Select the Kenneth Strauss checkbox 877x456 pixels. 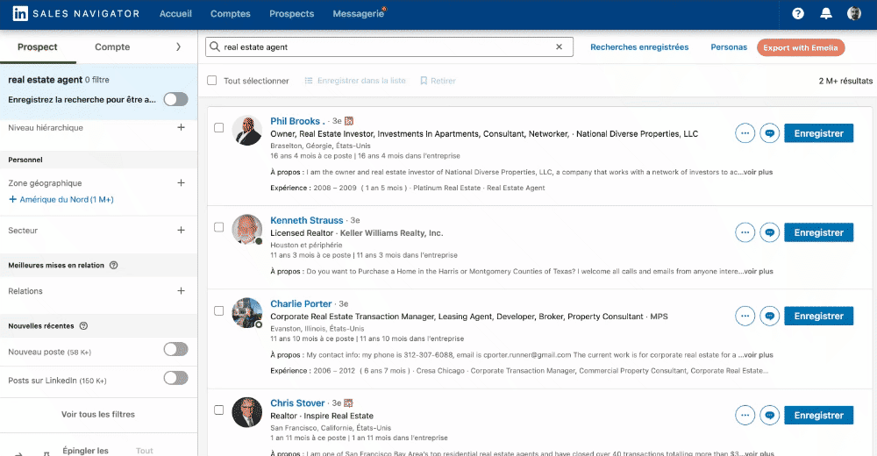218,227
